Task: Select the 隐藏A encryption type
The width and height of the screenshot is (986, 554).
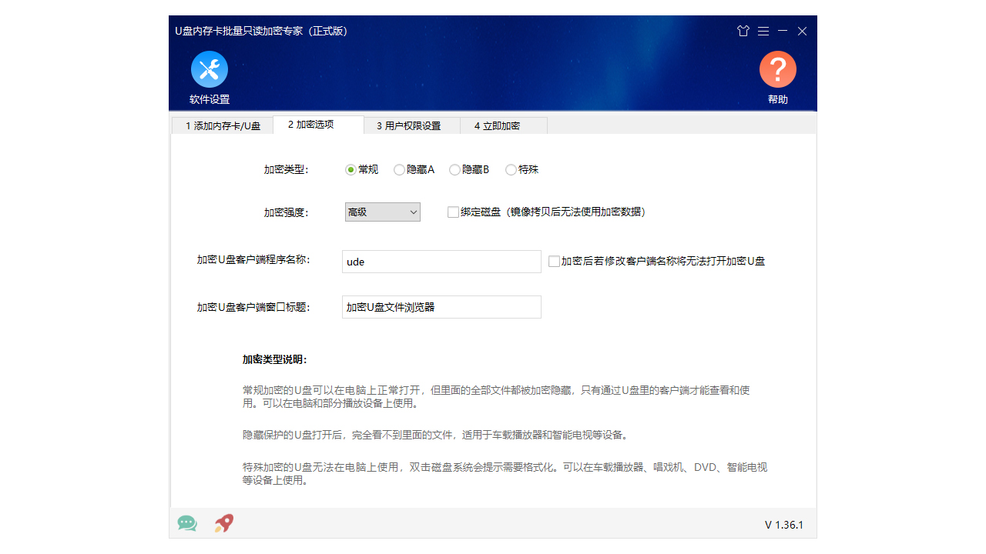Action: [x=399, y=169]
